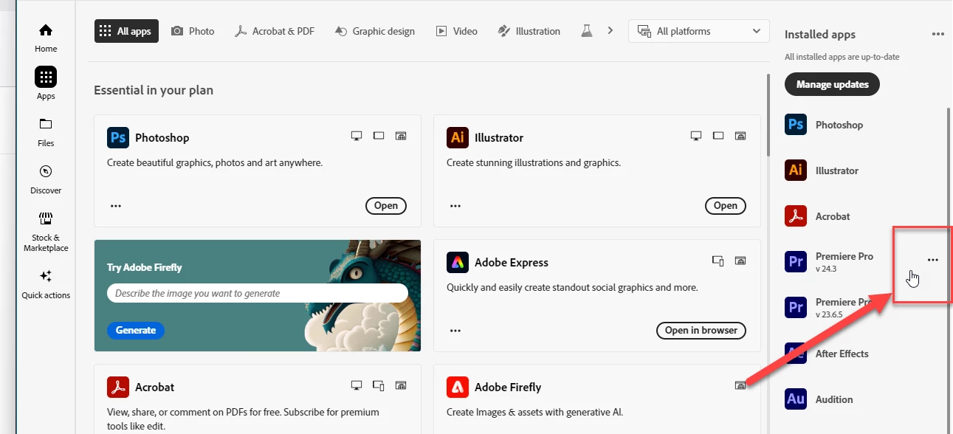The width and height of the screenshot is (953, 434).
Task: Click the Installed apps panel scrollbar
Action: pos(950,269)
